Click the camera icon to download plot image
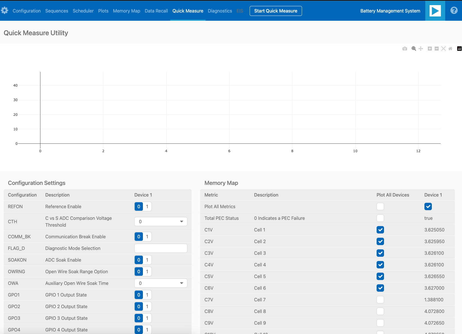The height and width of the screenshot is (334, 462). pos(404,49)
